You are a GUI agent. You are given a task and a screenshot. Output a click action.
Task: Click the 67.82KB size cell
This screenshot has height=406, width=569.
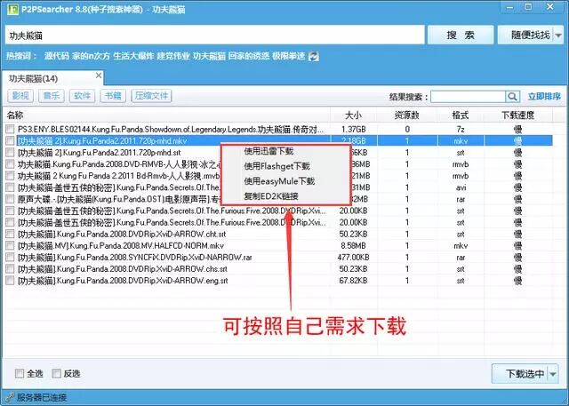(353, 281)
